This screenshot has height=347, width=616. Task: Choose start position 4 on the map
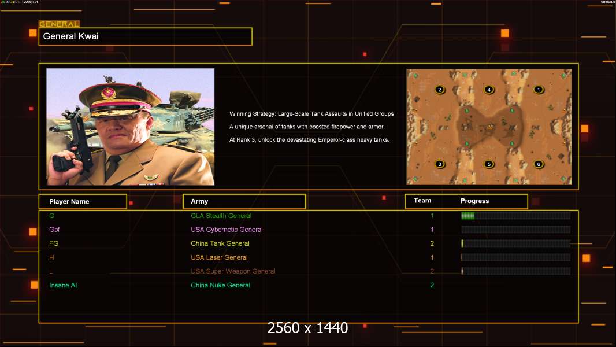489,90
